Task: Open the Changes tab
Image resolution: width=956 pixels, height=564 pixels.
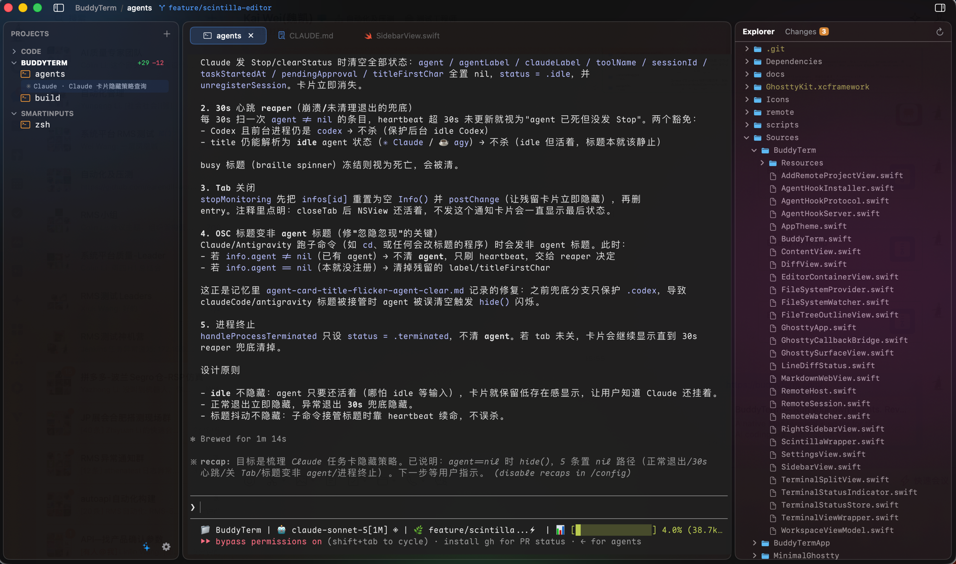Action: click(806, 32)
